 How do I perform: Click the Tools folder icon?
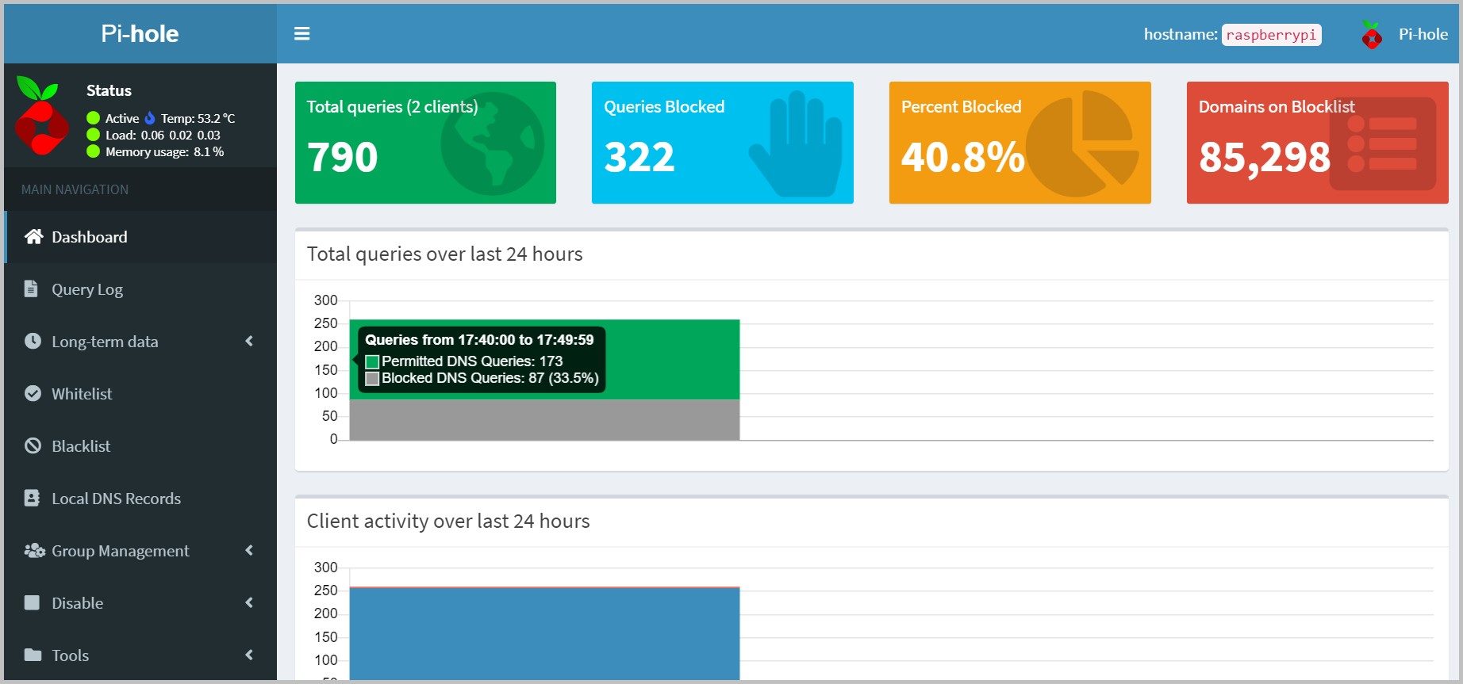(x=33, y=655)
